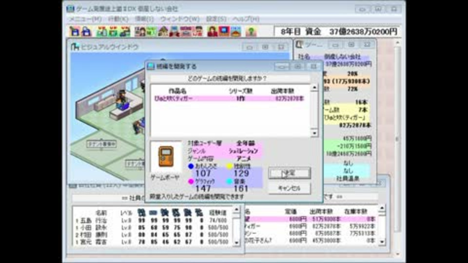Click the 続編を開発する dialog title icon
Screen dimensions: 468x263
[x=151, y=66]
